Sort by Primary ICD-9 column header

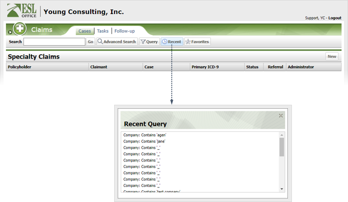pyautogui.click(x=205, y=67)
